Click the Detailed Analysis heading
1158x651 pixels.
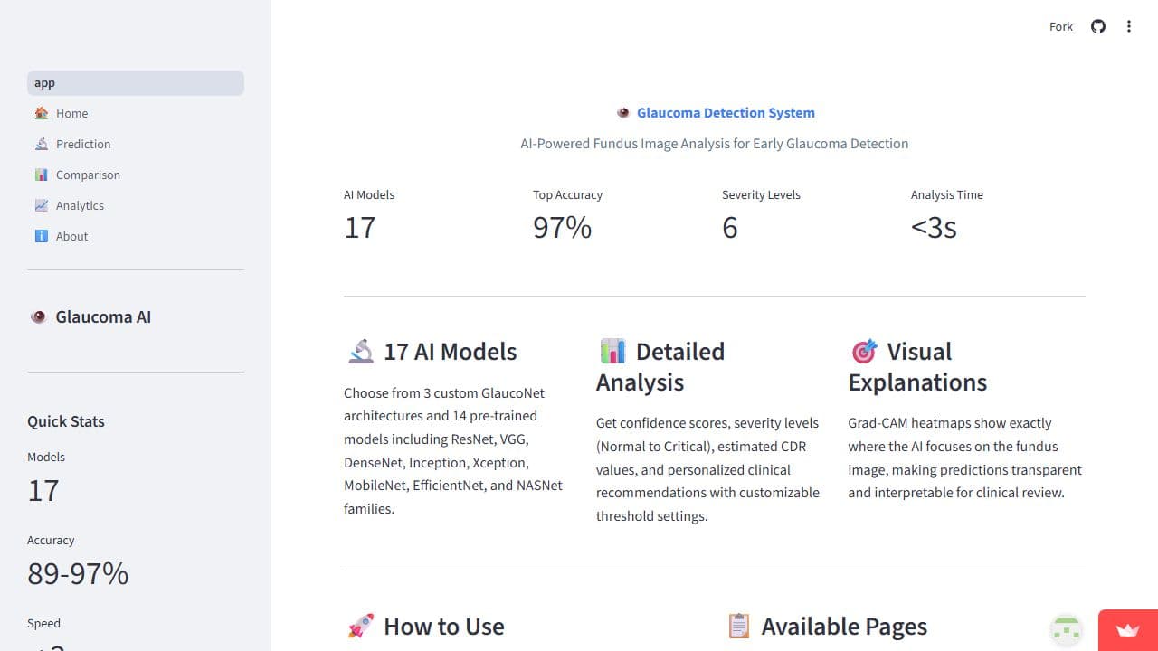point(660,366)
